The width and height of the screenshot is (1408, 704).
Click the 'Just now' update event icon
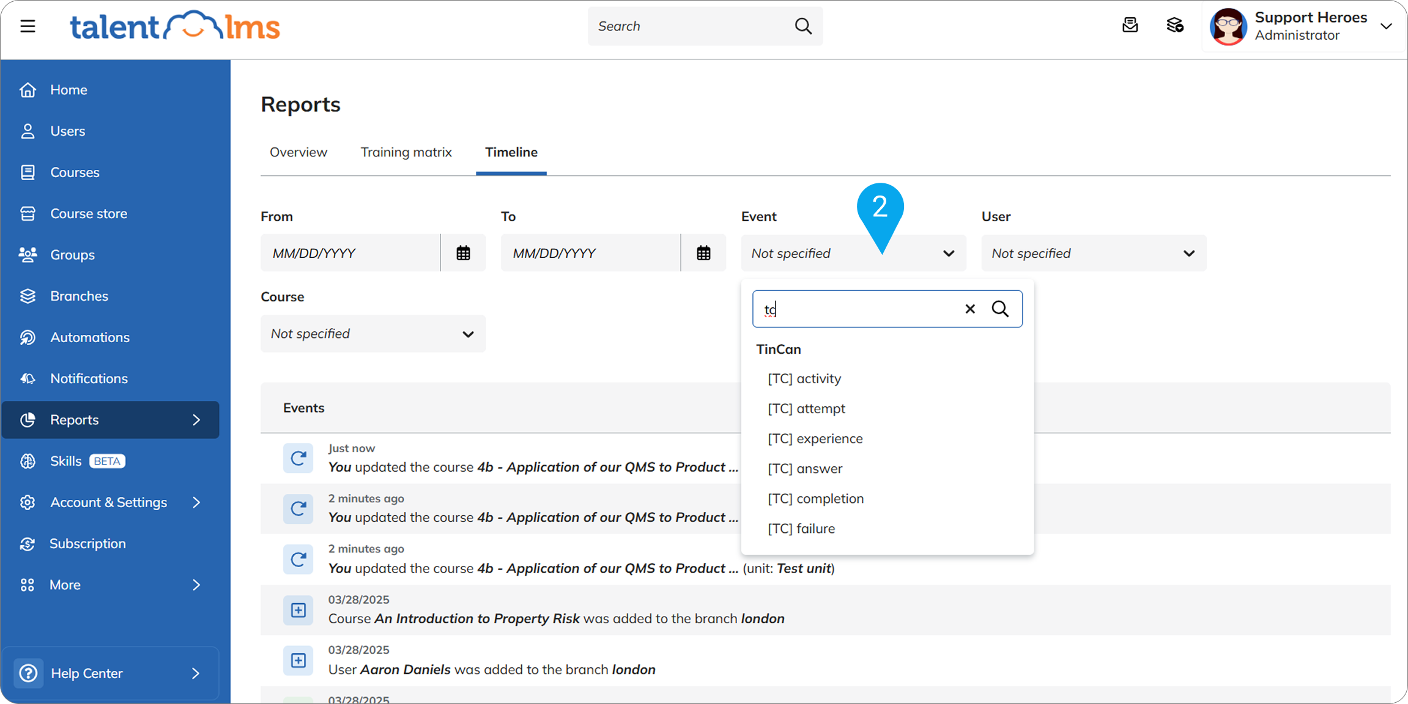pos(298,458)
